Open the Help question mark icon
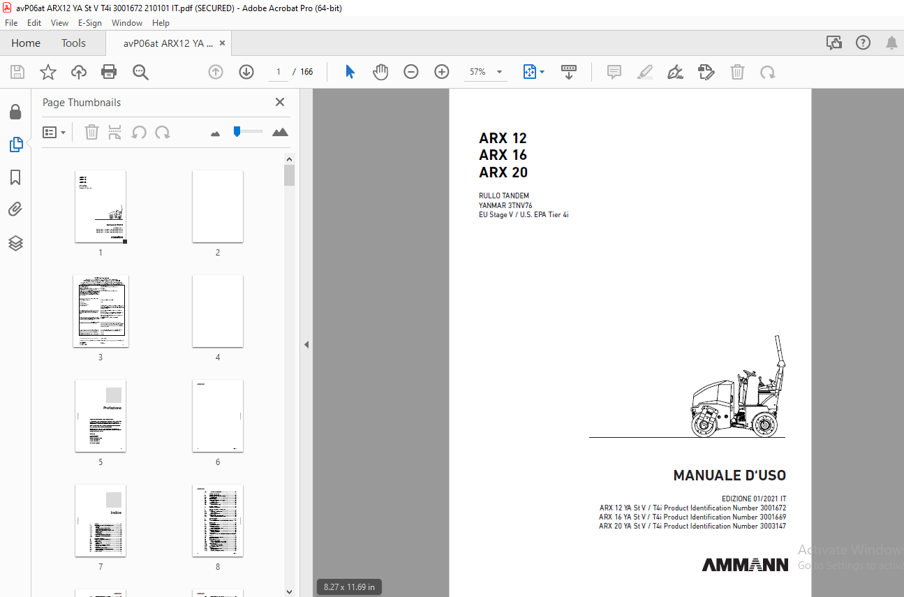Viewport: 904px width, 597px height. [x=864, y=43]
